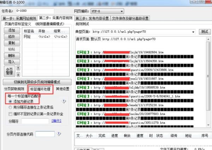This screenshot has height=150, width=212.
Task: Select the 添加为新记录 radio option
Action: (x=10, y=101)
